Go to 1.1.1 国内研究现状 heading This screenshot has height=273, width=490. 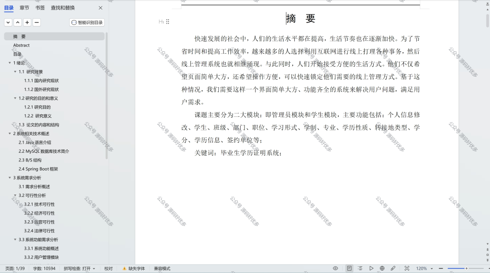[x=41, y=80]
